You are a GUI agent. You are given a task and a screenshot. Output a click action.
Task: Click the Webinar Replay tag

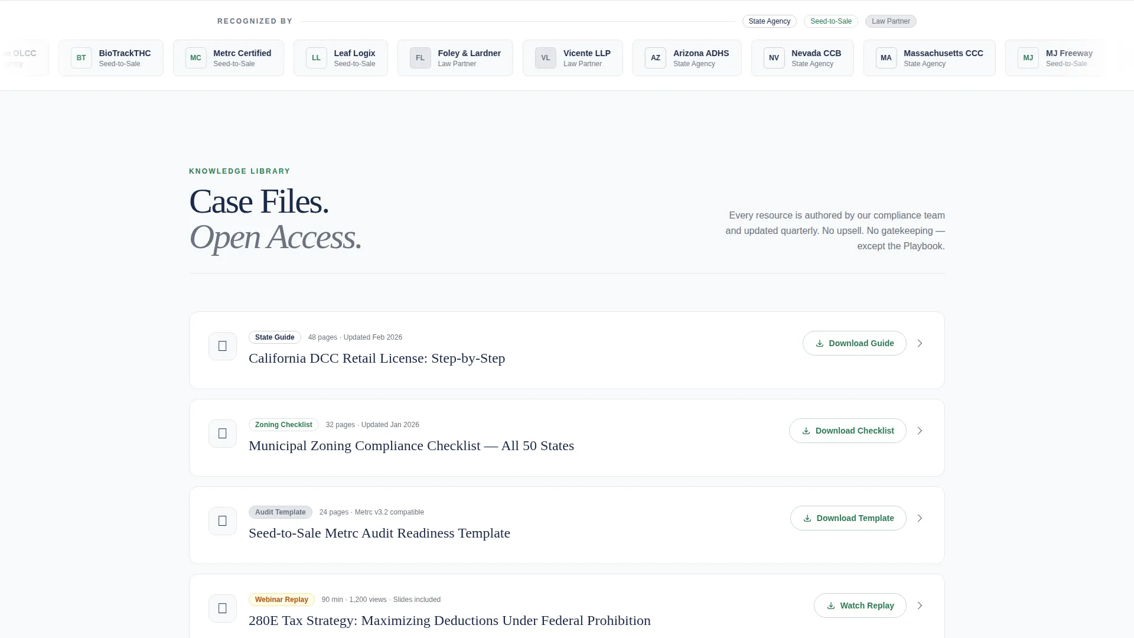(x=282, y=600)
